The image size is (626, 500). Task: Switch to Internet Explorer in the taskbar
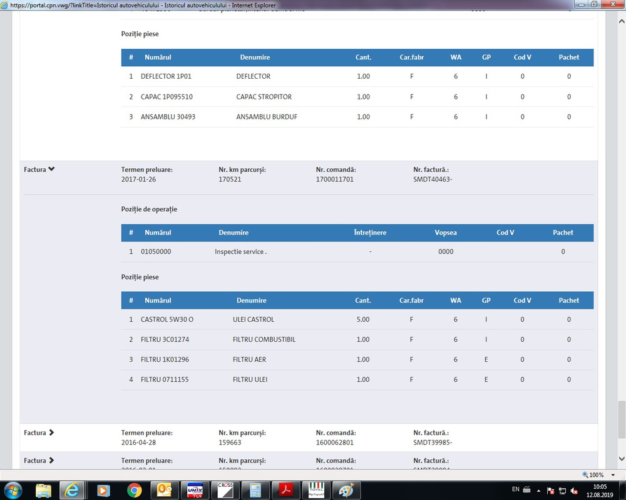[x=72, y=490]
